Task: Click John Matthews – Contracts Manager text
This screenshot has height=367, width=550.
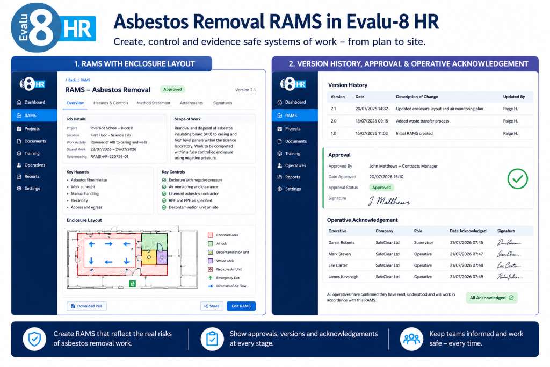Action: [403, 166]
